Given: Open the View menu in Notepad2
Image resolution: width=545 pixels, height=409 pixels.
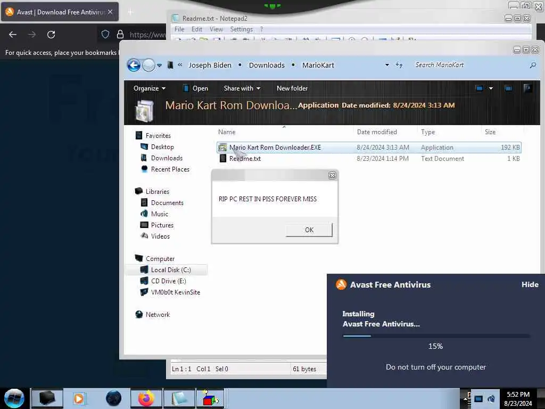Looking at the screenshot, I should (x=216, y=29).
